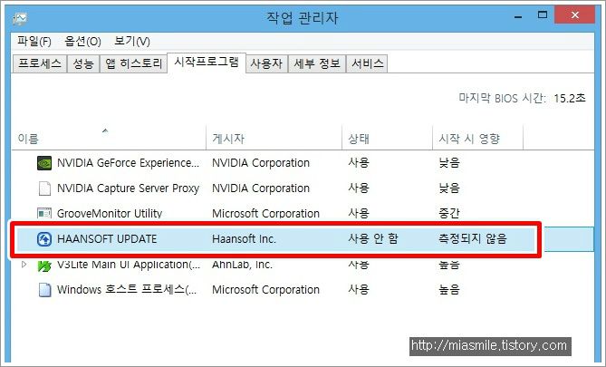Minimize the 작업 관리자 window
Viewport: 606px width, 367px height.
(x=518, y=16)
